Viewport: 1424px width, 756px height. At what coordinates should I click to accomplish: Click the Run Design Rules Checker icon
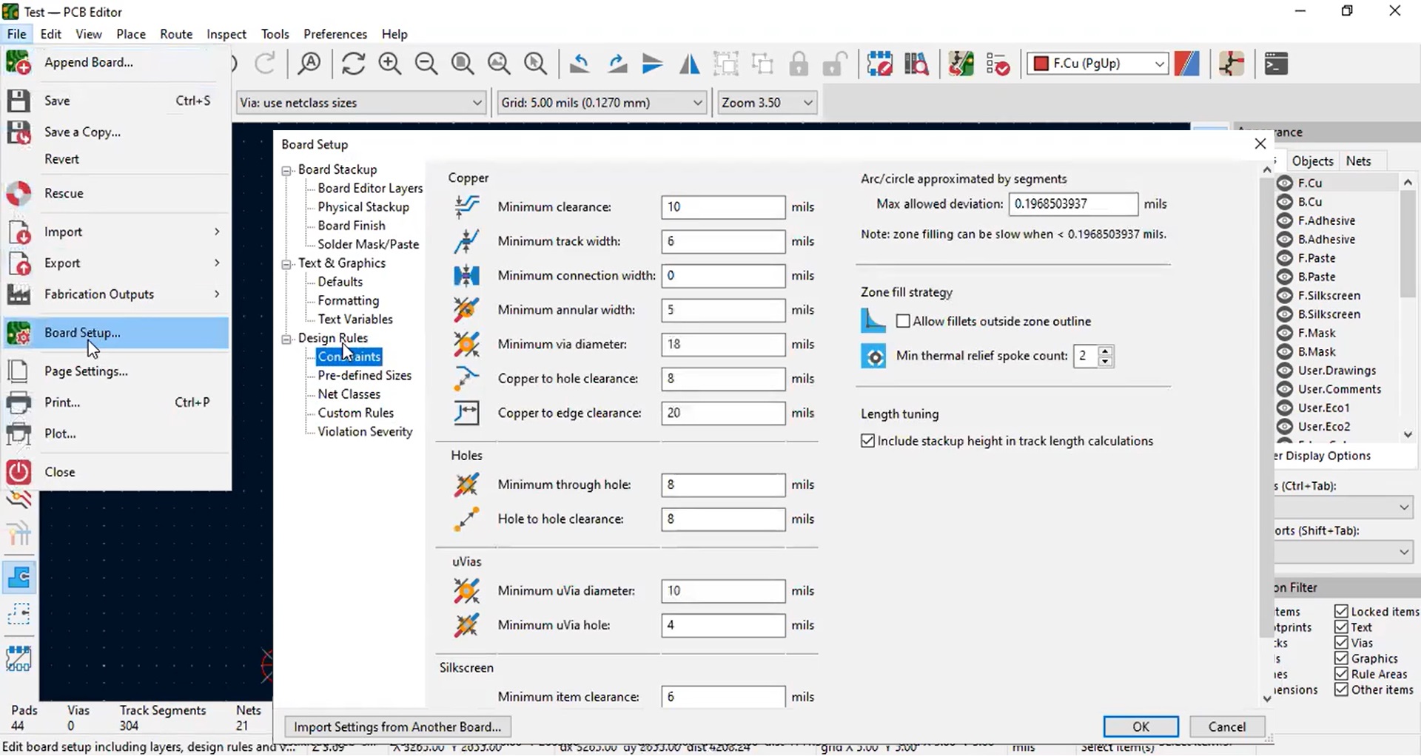(x=998, y=64)
